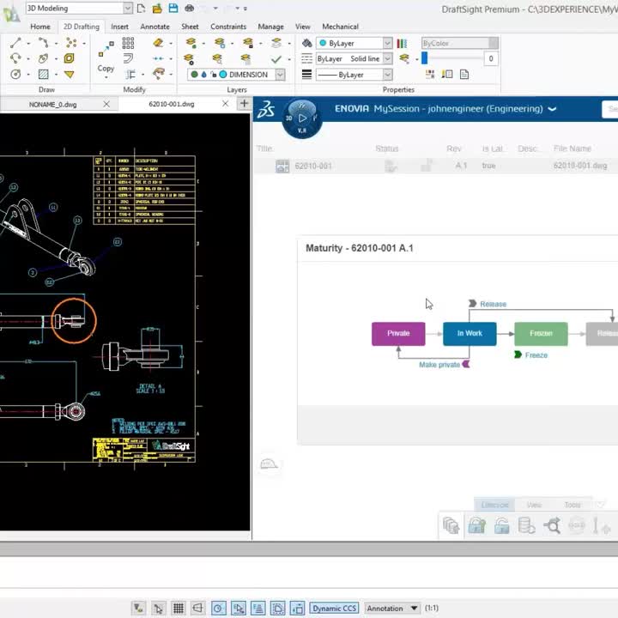The image size is (618, 618).
Task: Select the Hatch fill tool
Action: (44, 74)
